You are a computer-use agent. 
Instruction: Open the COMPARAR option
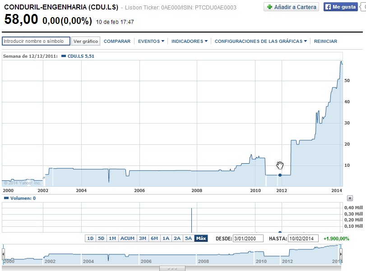(x=117, y=41)
